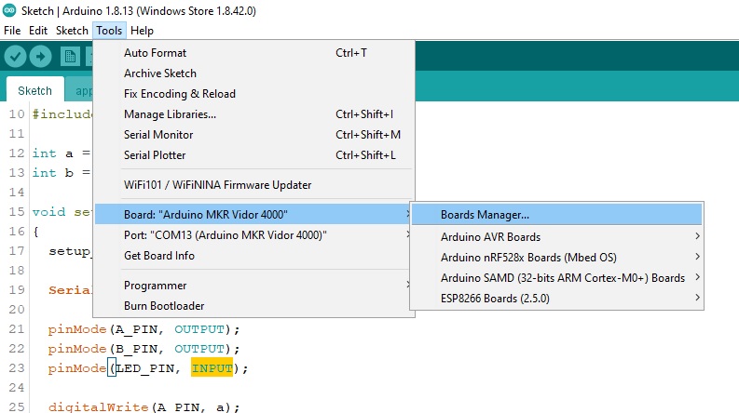
Task: Open the Serial Plotter
Action: point(155,155)
